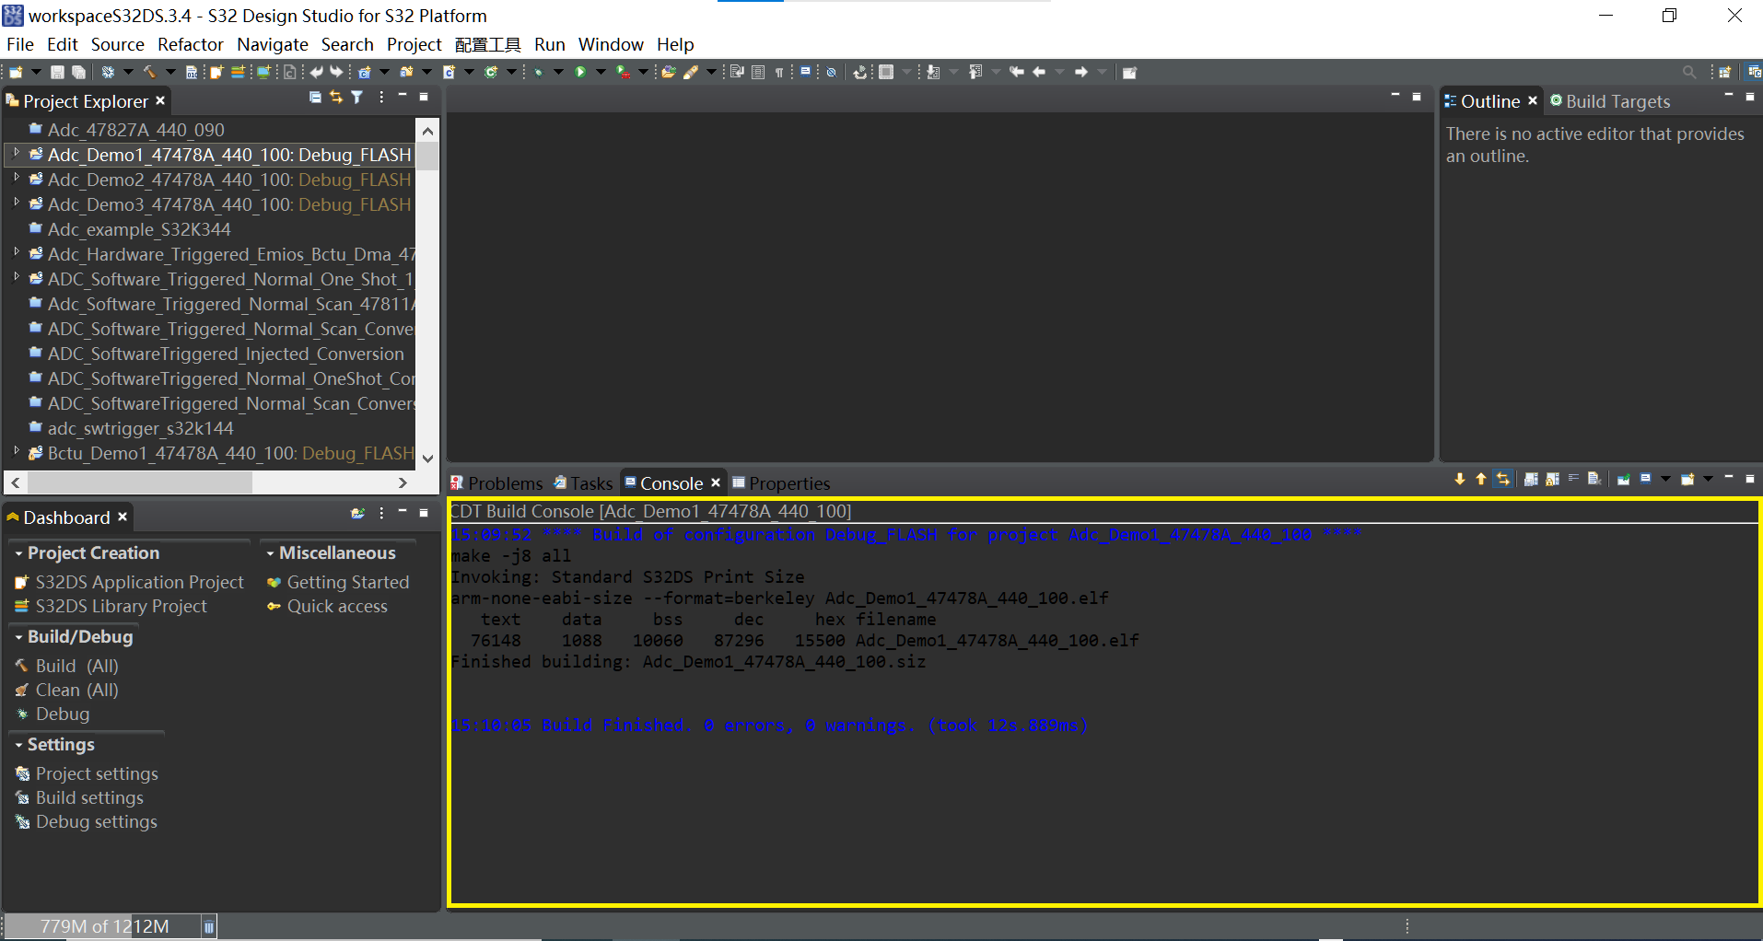
Task: Click the Console Previous Error up arrow
Action: pyautogui.click(x=1481, y=479)
